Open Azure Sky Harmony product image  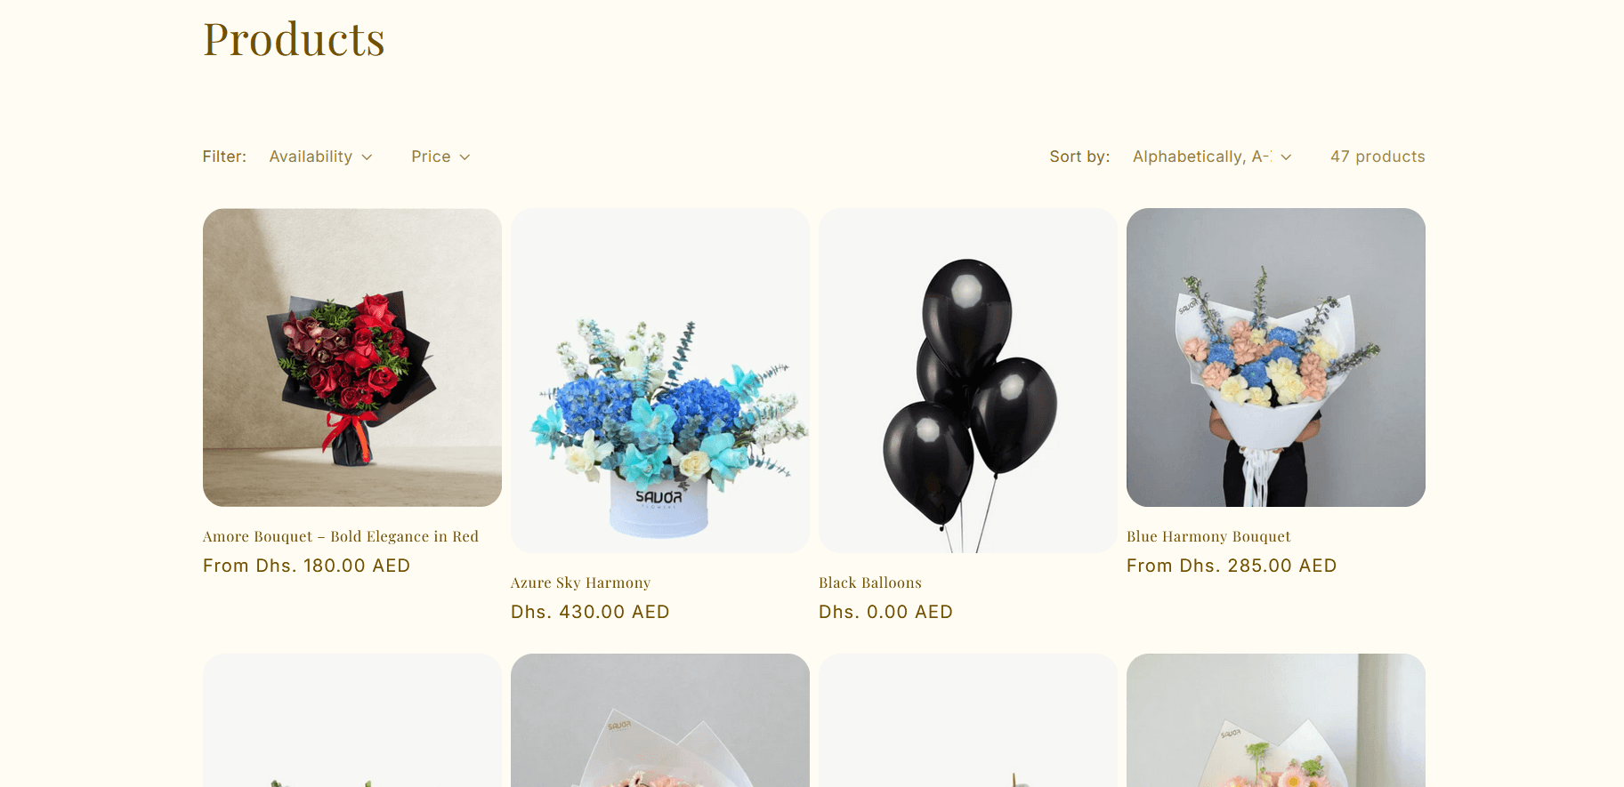[660, 381]
